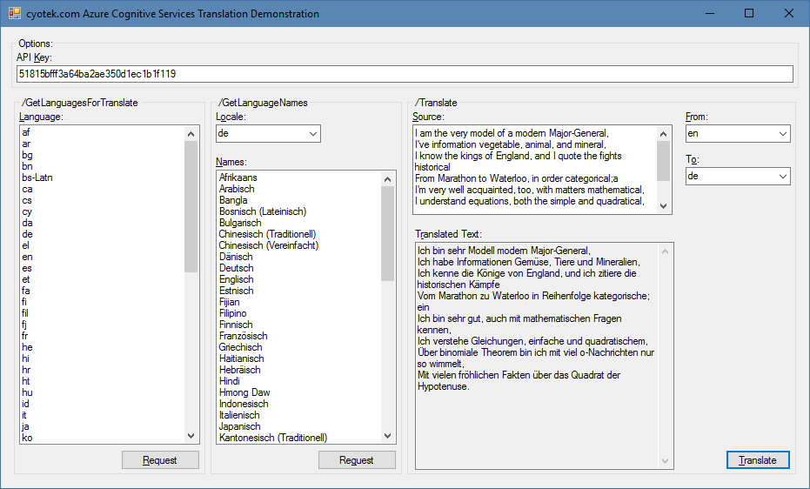The height and width of the screenshot is (489, 810).
Task: Minimize the application window
Action: tap(710, 13)
